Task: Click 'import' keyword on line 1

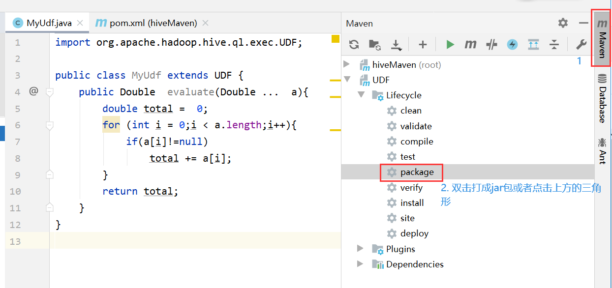Action: [73, 42]
